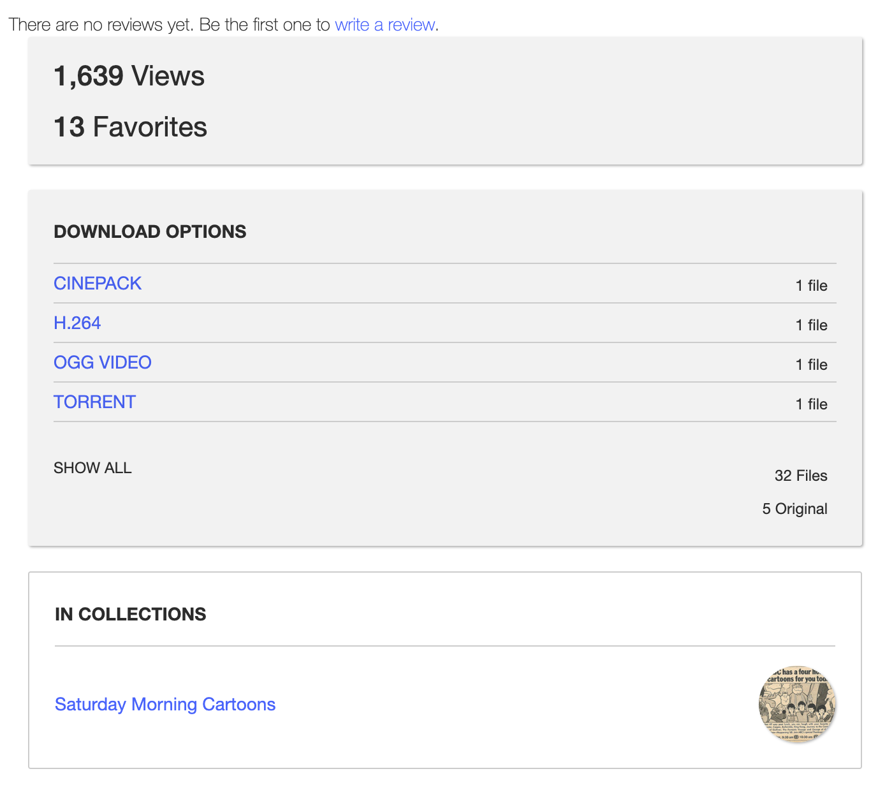Download the H.264 video file
The width and height of the screenshot is (871, 792).
tap(77, 323)
